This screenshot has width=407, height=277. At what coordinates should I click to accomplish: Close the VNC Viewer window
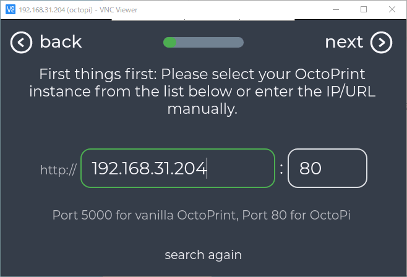392,10
